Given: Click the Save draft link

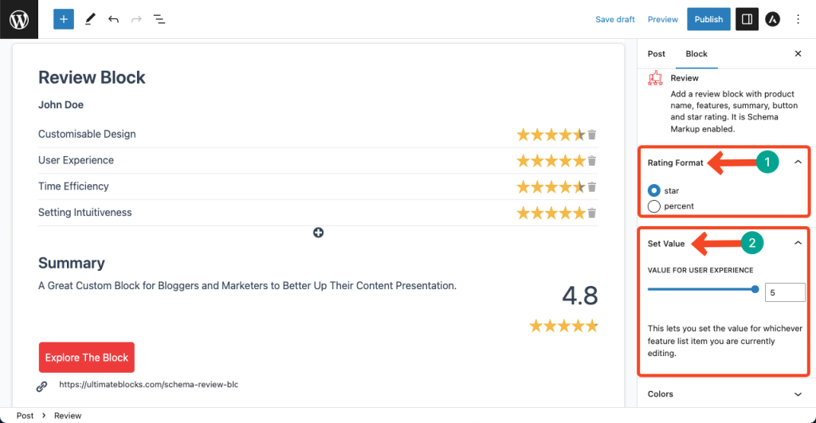Looking at the screenshot, I should pyautogui.click(x=615, y=19).
